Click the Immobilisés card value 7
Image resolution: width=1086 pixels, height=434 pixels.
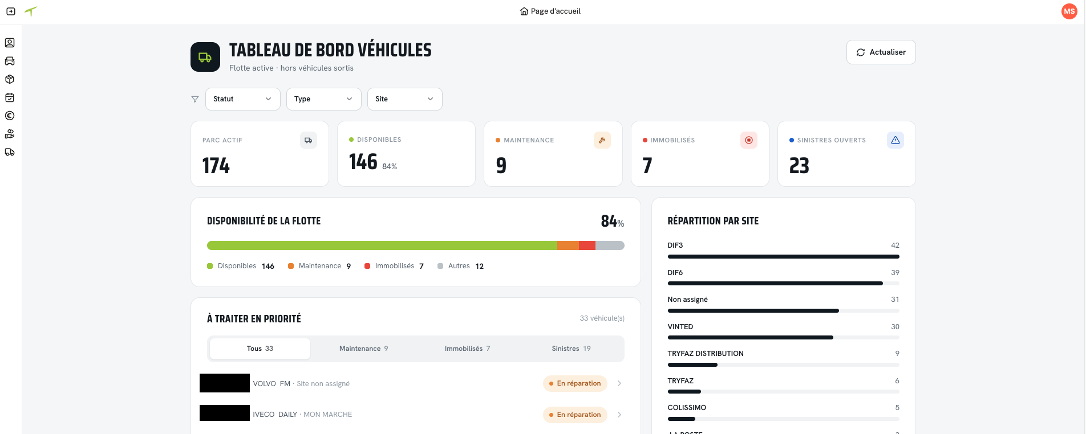(x=647, y=166)
